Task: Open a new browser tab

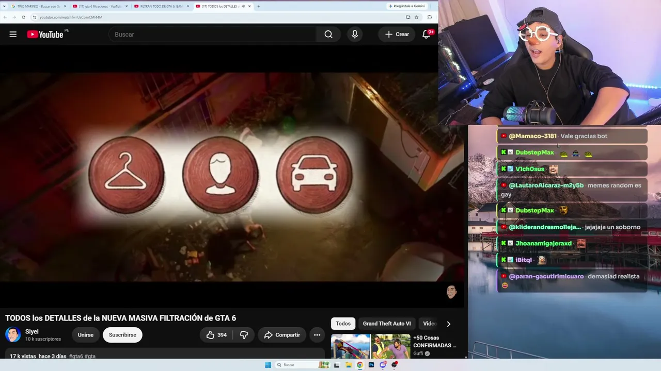Action: click(258, 6)
